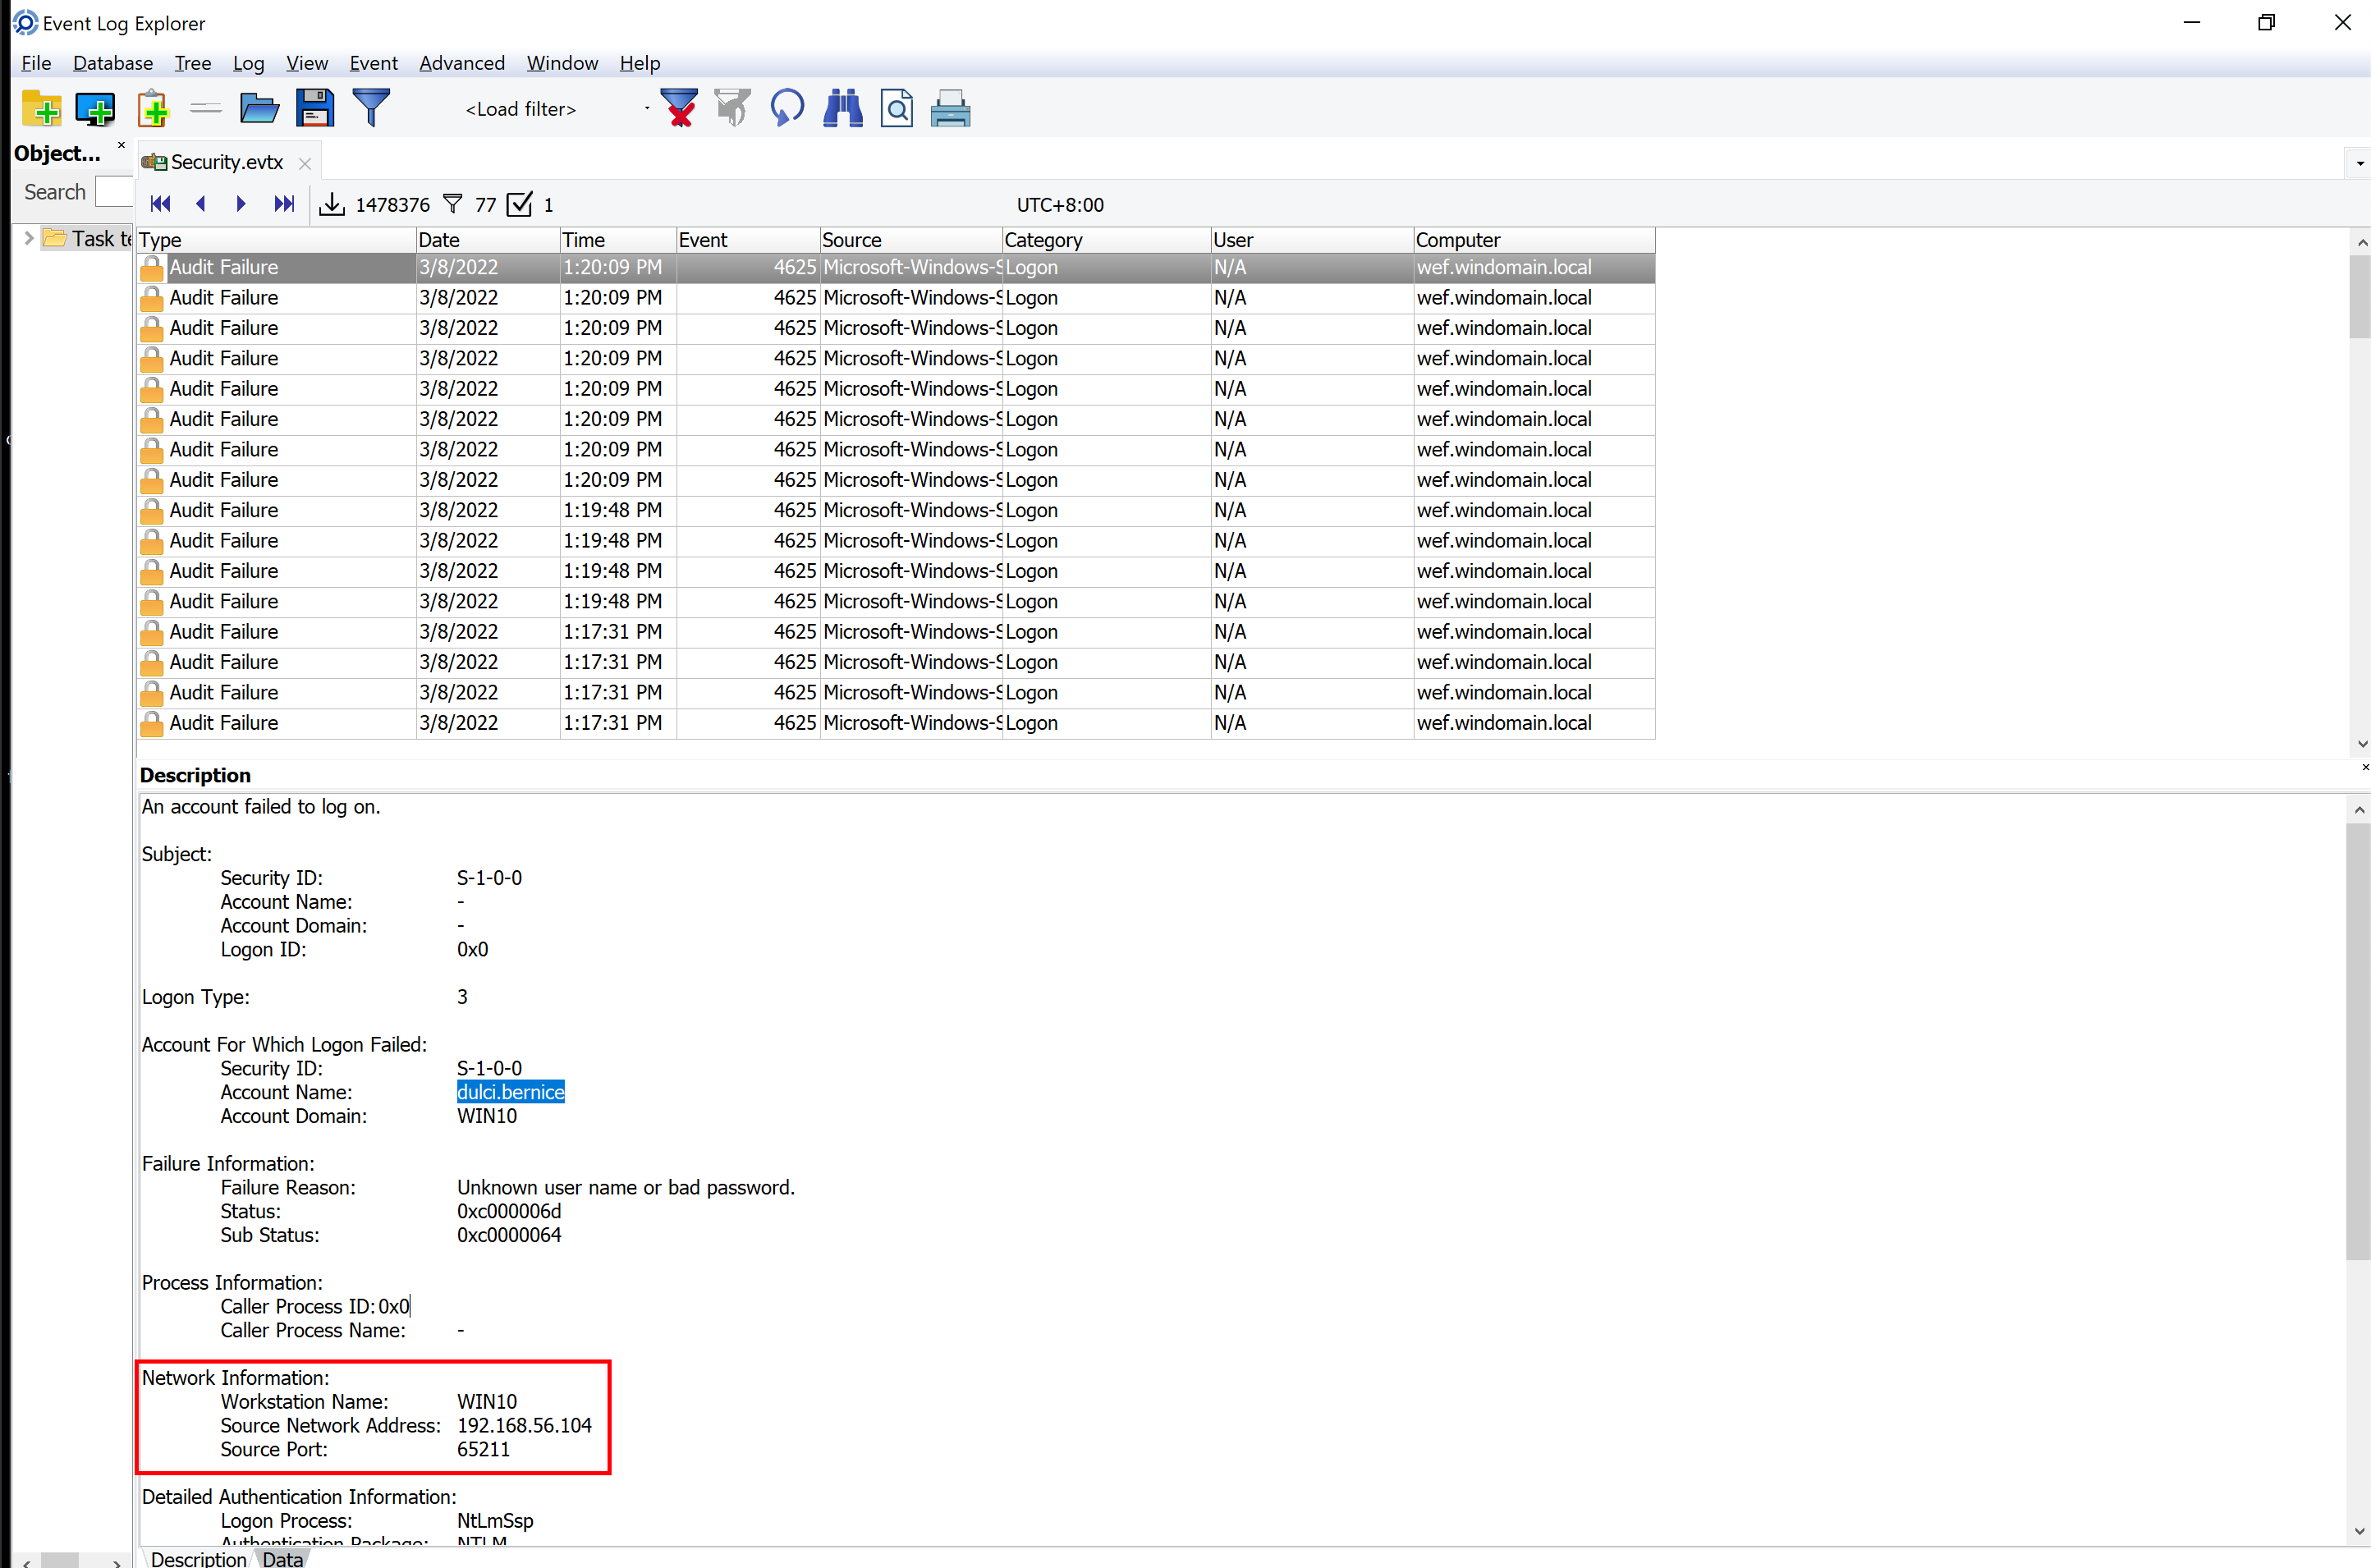Image resolution: width=2371 pixels, height=1568 pixels.
Task: Switch to the Data tab
Action: coord(283,1558)
